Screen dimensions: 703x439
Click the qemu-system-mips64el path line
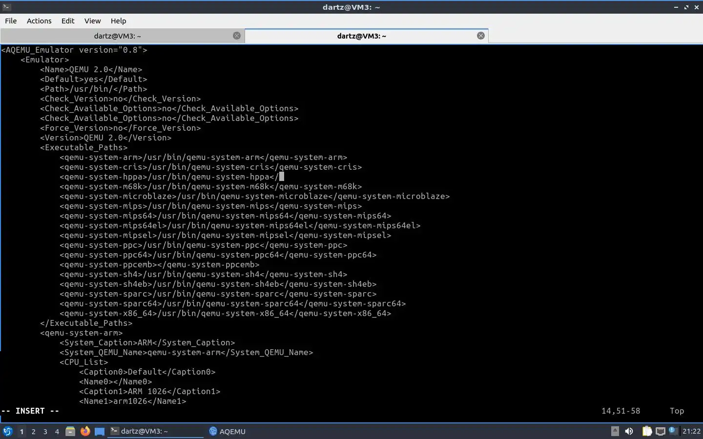pos(240,225)
